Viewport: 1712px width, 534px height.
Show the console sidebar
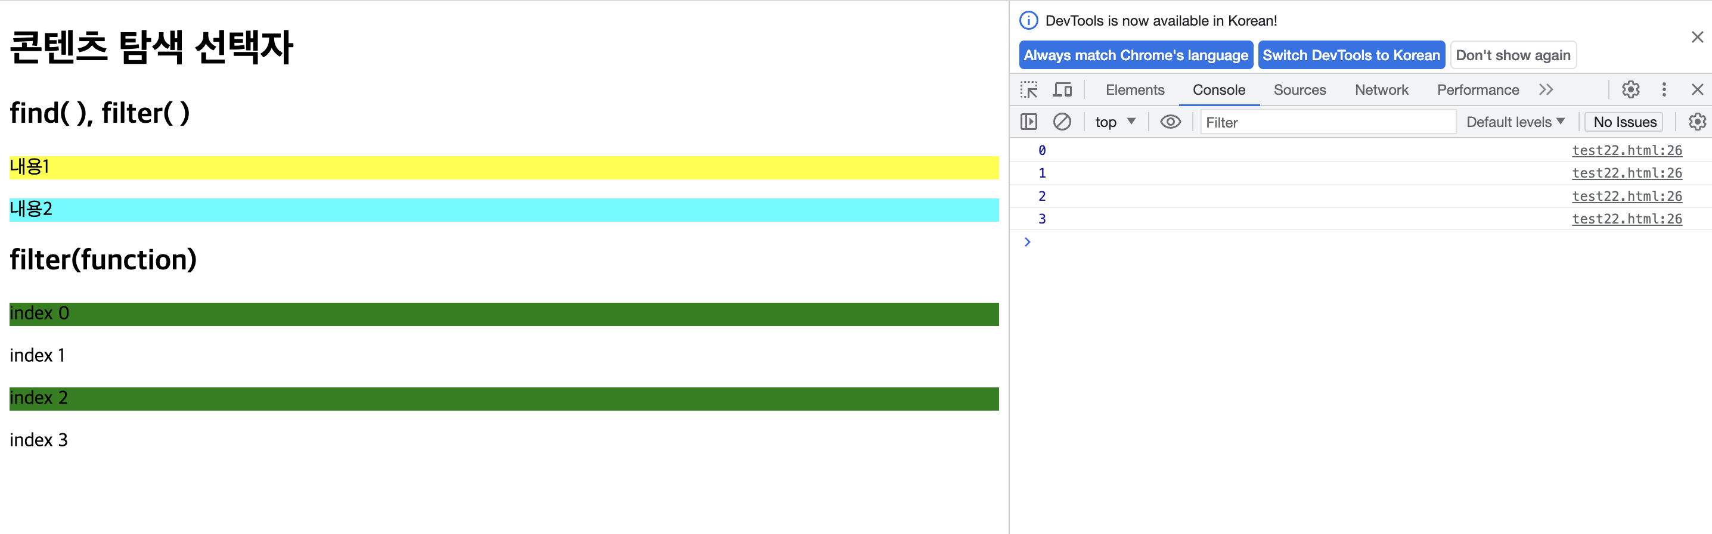(1028, 122)
